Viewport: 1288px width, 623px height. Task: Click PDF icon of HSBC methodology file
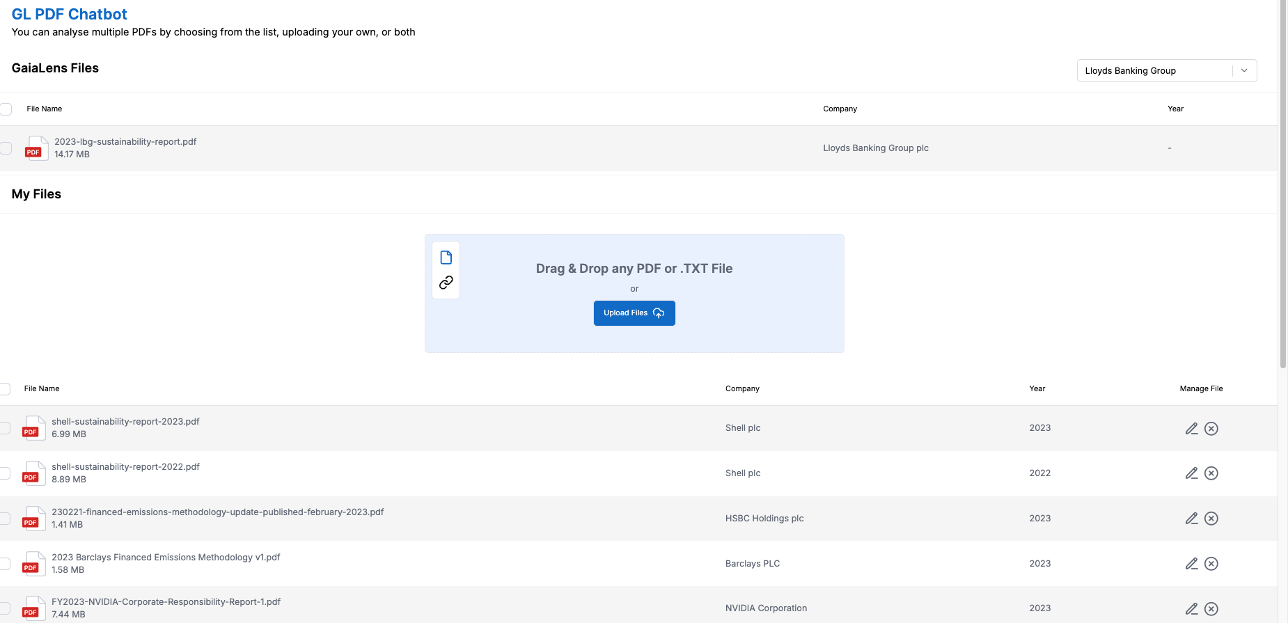point(33,518)
